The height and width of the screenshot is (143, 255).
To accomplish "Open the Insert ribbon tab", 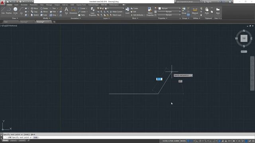I will click(16, 5).
